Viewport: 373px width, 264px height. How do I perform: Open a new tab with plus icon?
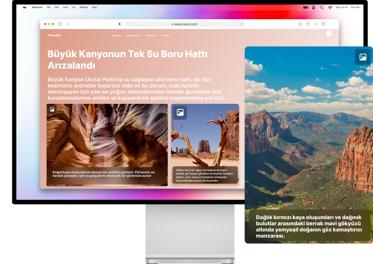(x=315, y=24)
